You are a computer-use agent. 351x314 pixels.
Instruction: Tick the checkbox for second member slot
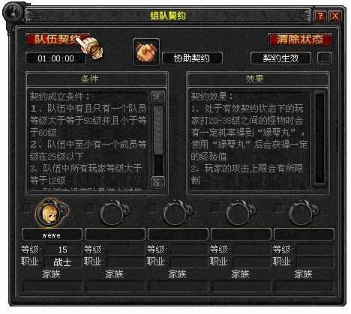coord(89,208)
